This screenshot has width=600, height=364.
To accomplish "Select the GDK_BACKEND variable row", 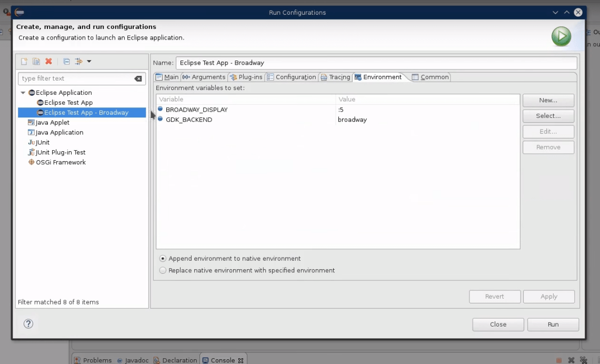I will click(189, 120).
